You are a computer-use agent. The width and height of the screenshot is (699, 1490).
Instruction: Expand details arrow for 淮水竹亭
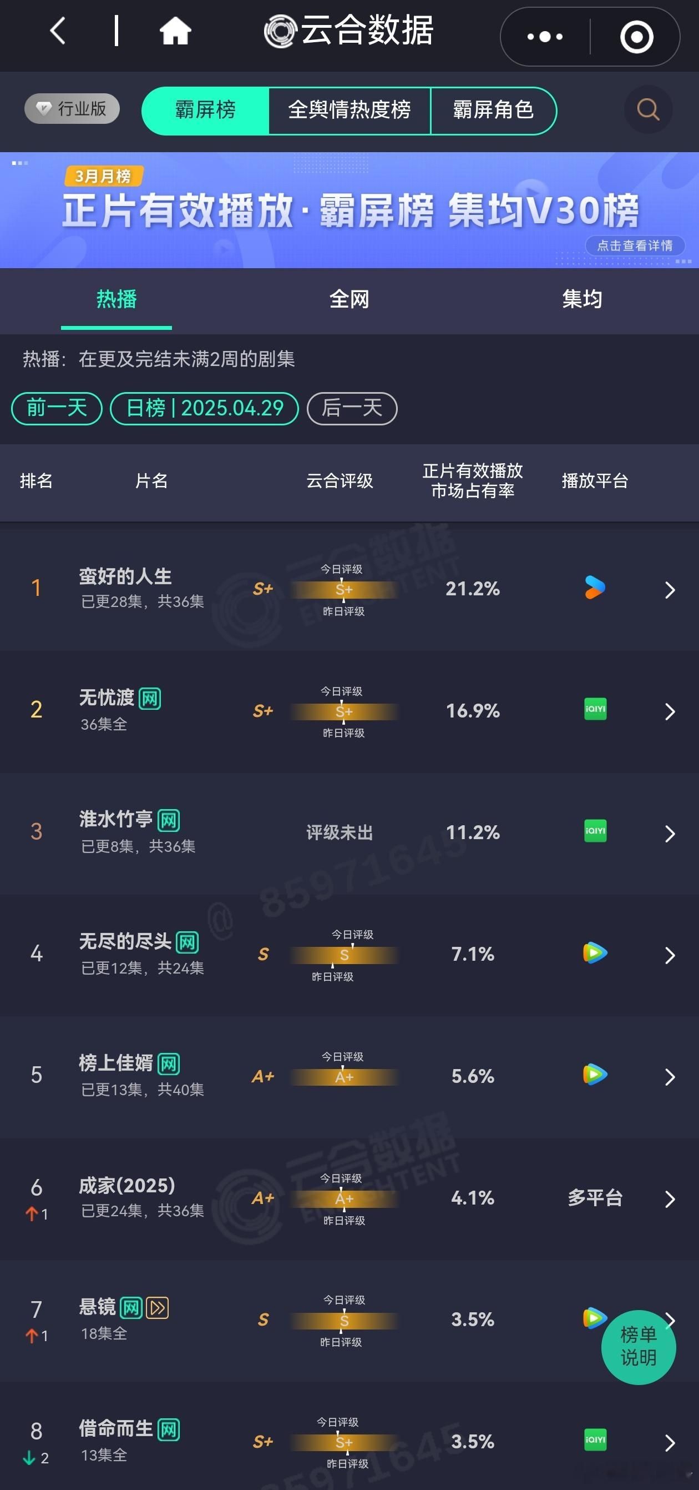pyautogui.click(x=670, y=834)
